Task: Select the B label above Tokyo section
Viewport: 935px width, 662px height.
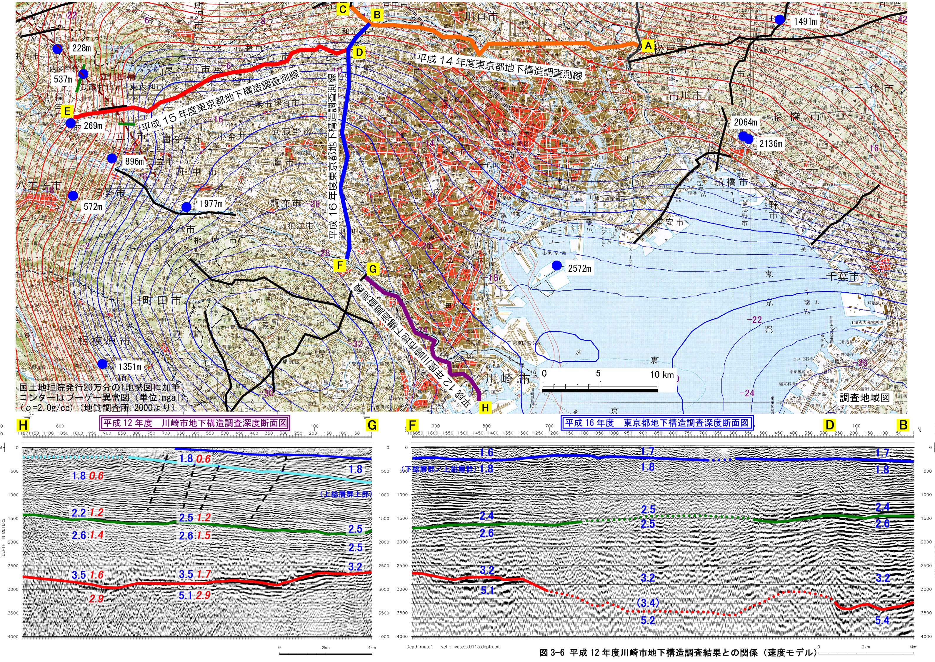Action: coord(903,425)
